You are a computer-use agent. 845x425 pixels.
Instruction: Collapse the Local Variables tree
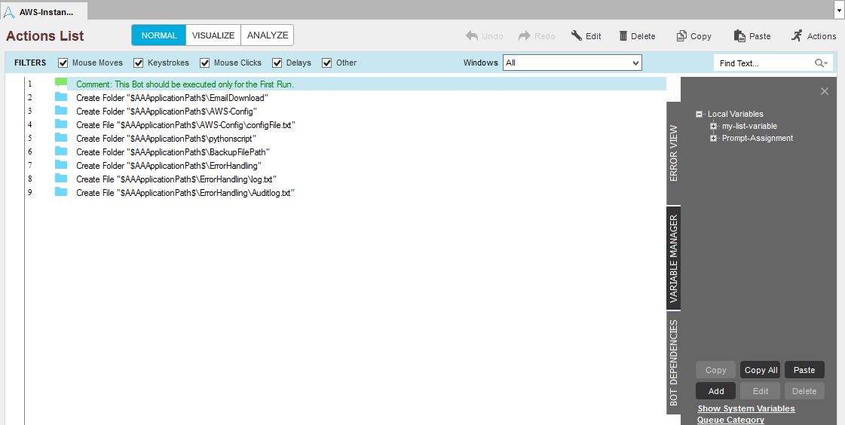(700, 115)
